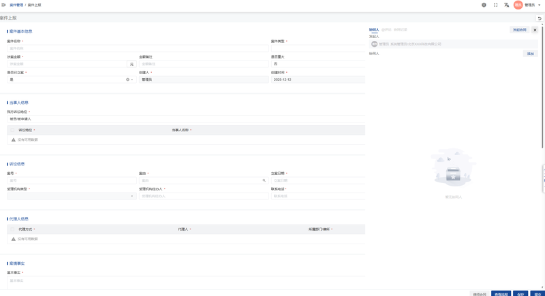Focus the 涉案金额 input field

pyautogui.click(x=67, y=64)
